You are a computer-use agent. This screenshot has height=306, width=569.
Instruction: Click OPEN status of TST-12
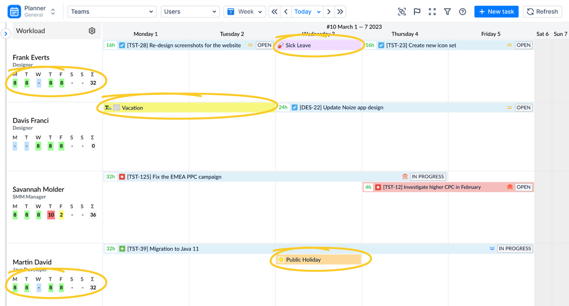pyautogui.click(x=523, y=187)
